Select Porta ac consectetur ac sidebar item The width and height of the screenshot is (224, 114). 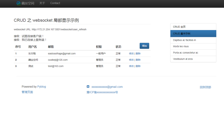click(x=193, y=53)
